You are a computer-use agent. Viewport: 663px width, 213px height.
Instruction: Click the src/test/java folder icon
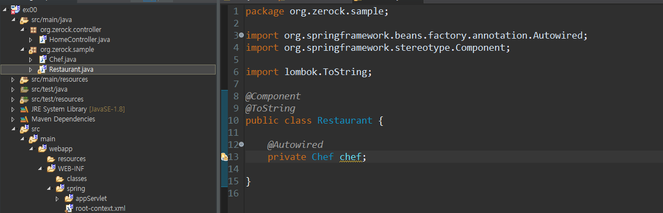click(x=24, y=89)
